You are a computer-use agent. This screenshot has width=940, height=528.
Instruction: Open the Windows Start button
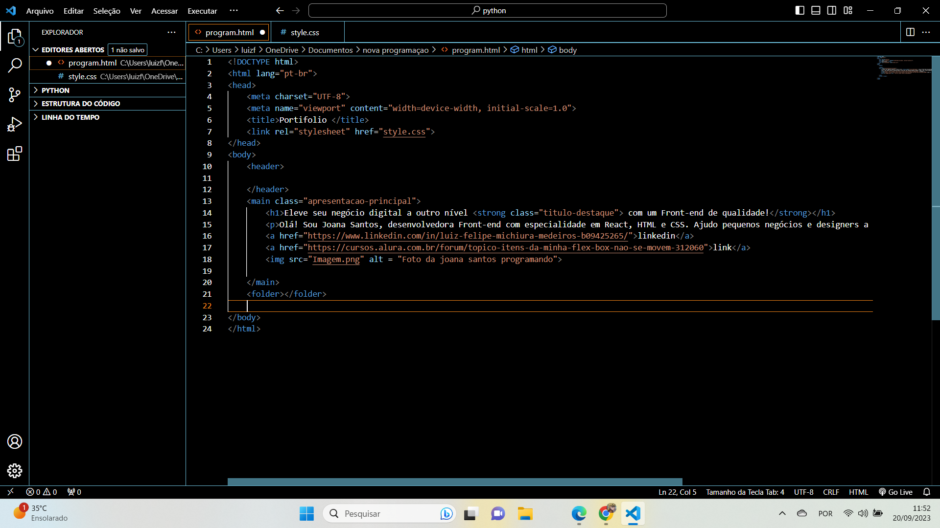[306, 513]
